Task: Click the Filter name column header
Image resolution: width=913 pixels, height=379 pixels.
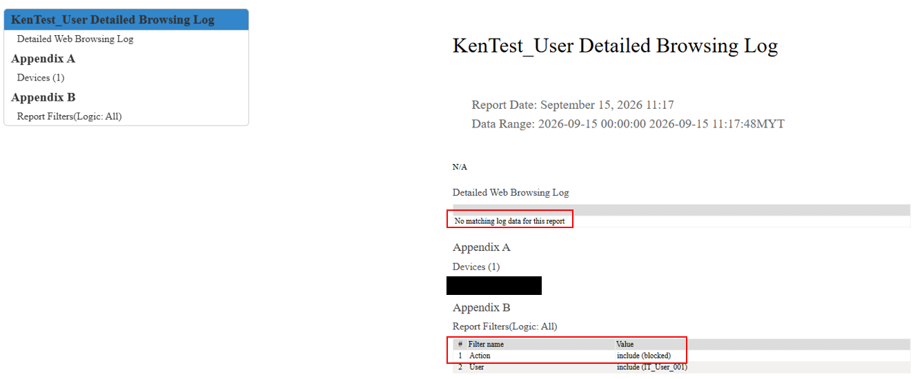Action: pos(486,345)
